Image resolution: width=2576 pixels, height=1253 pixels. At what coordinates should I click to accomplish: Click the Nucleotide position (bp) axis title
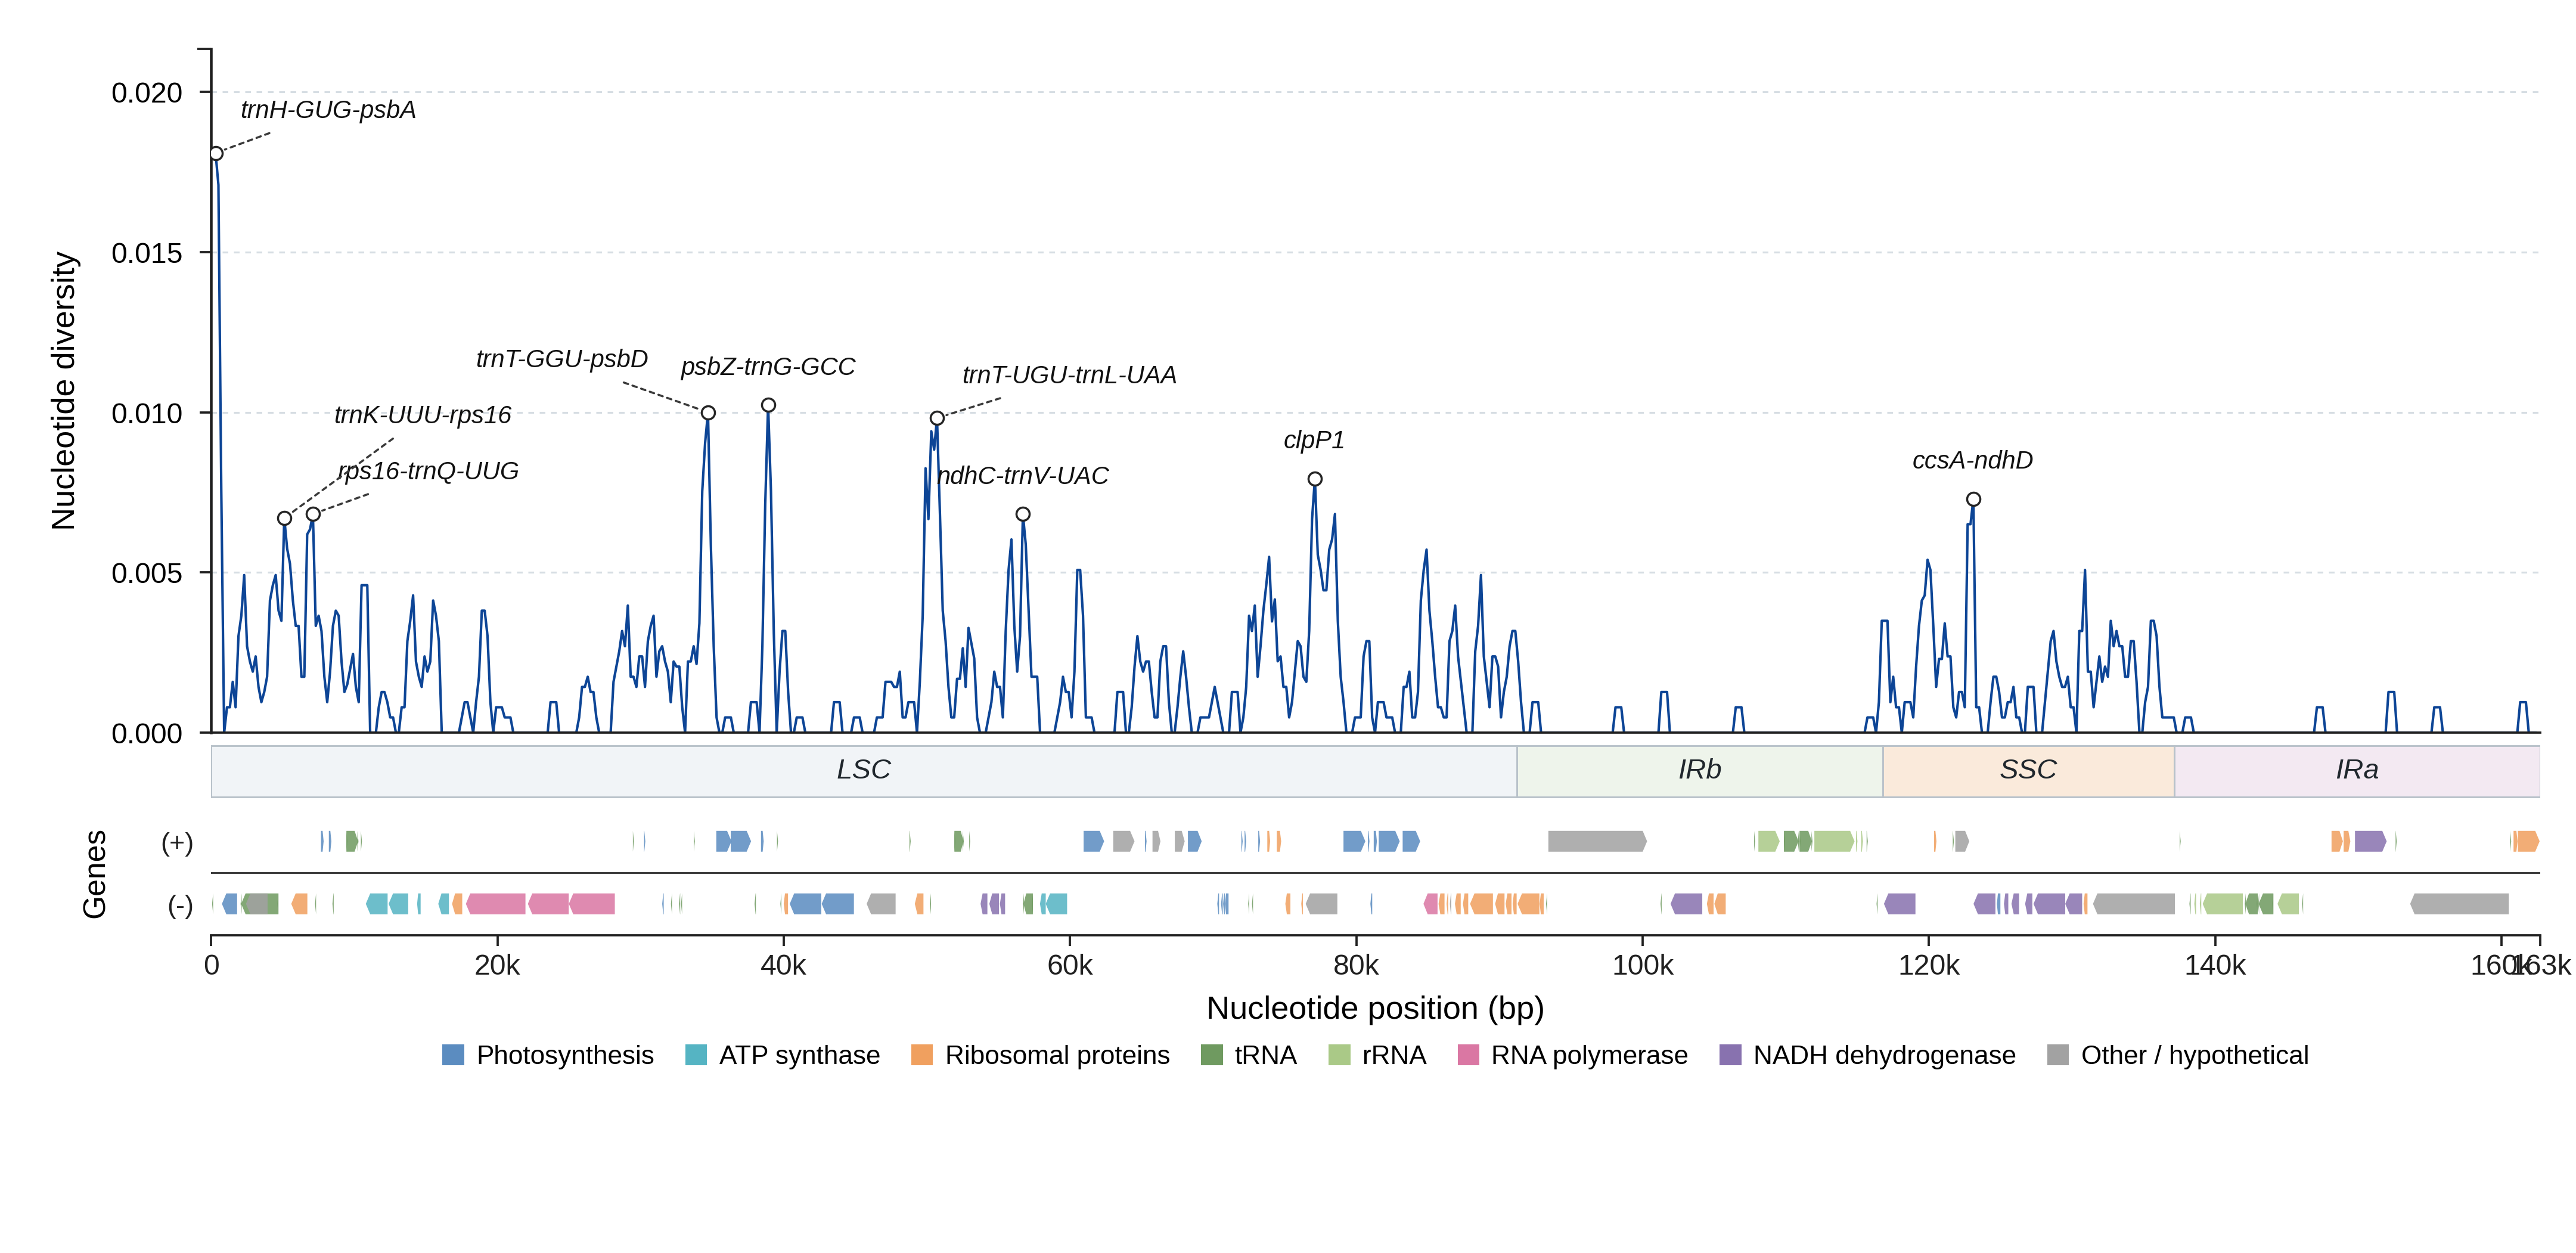(1375, 1008)
